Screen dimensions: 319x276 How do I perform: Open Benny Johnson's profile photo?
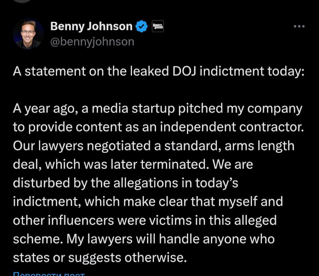coord(28,34)
